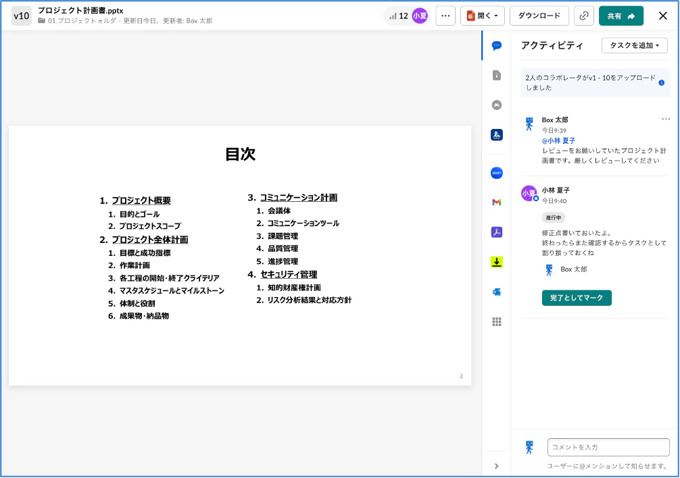The width and height of the screenshot is (680, 478).
Task: Click the 今日9:40 timestamp
Action: [x=554, y=201]
